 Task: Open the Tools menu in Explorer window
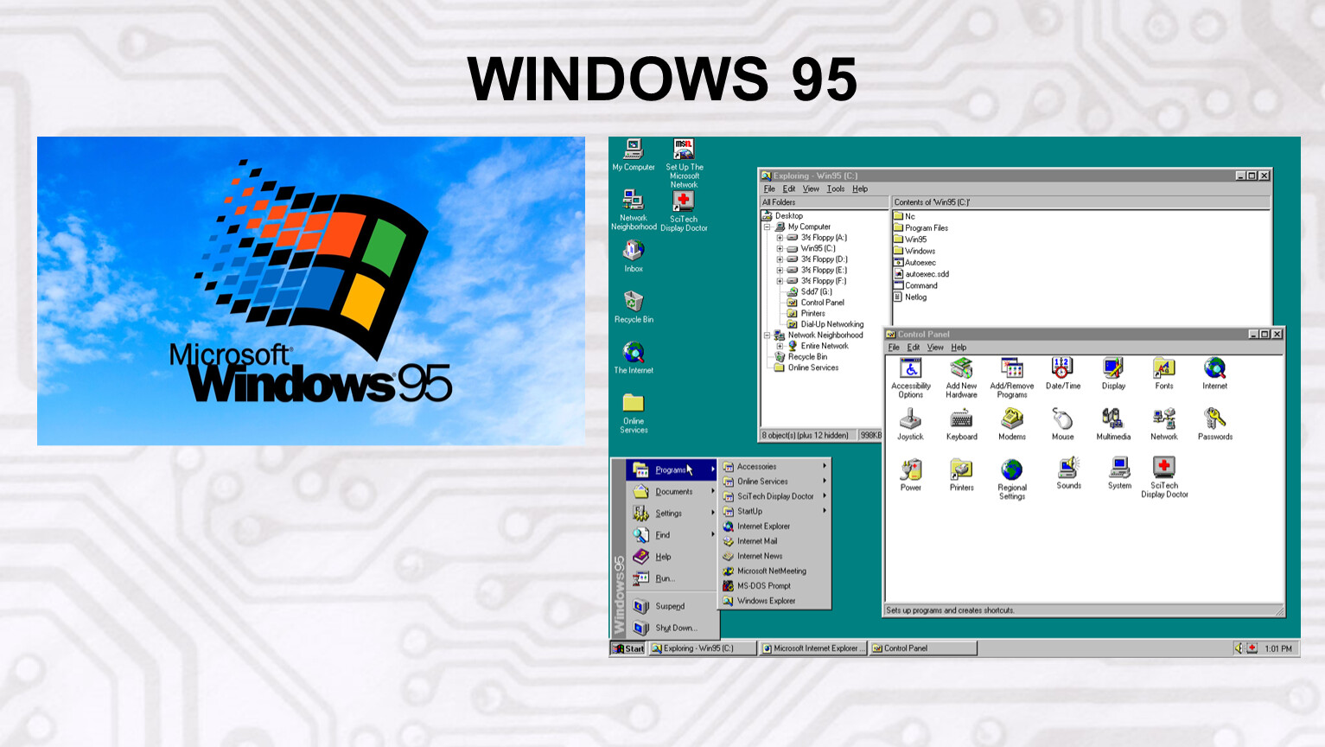pyautogui.click(x=835, y=189)
